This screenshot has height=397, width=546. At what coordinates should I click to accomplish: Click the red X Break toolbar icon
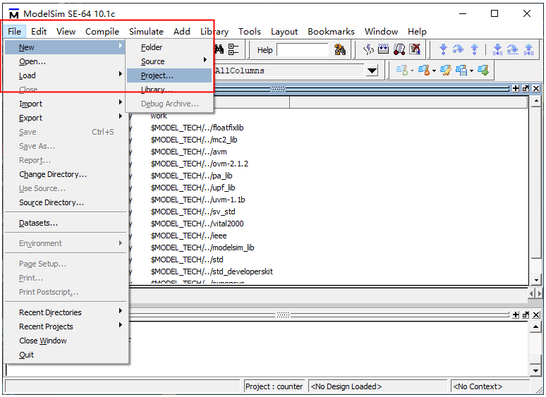(415, 49)
